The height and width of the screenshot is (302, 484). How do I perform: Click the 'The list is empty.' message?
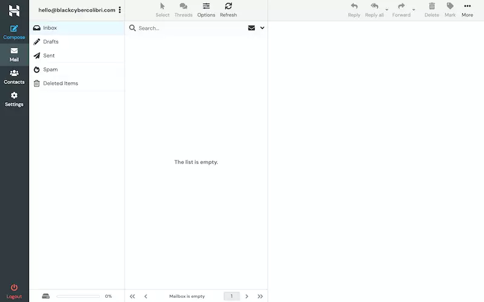click(x=196, y=162)
